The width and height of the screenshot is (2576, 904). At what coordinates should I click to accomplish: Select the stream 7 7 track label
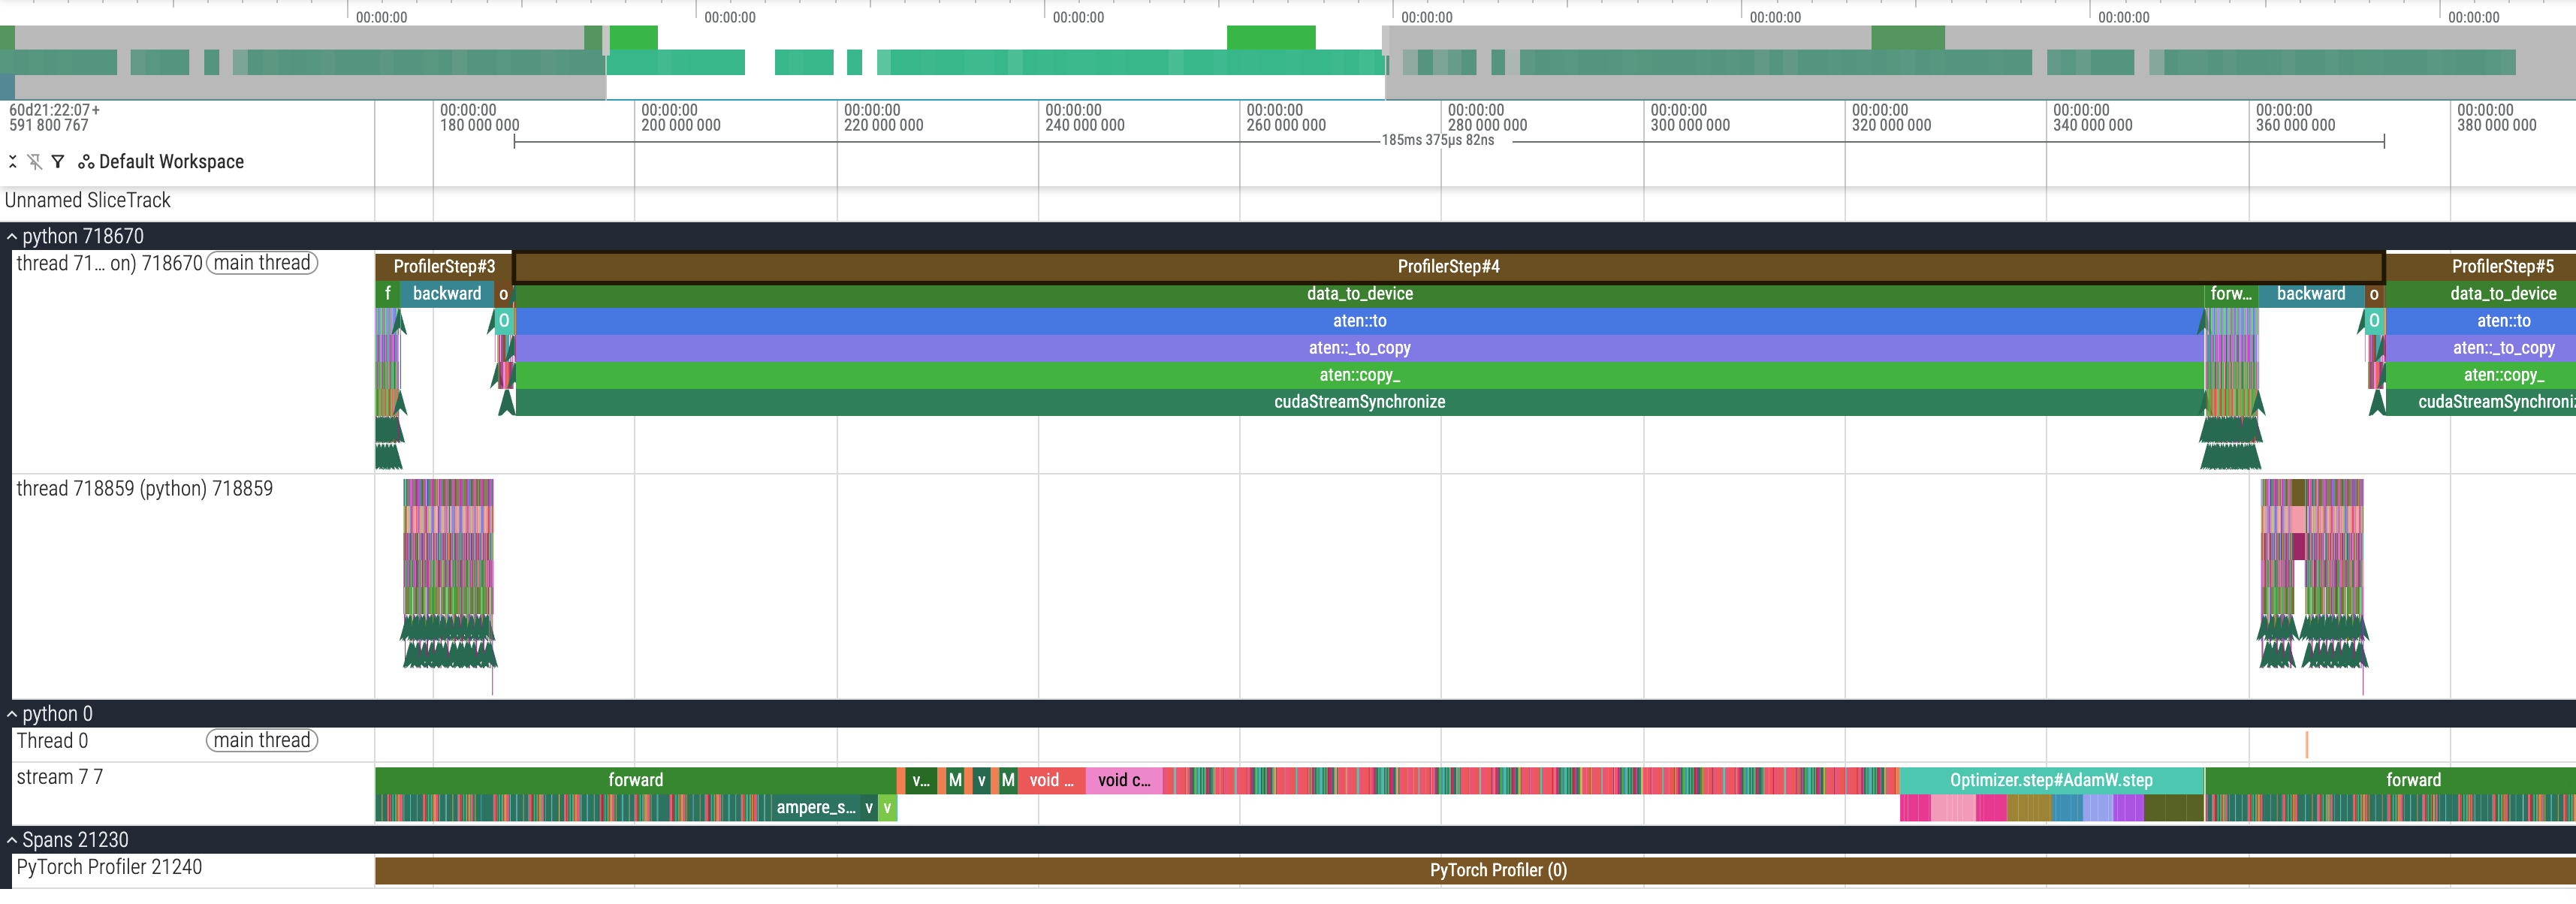60,777
